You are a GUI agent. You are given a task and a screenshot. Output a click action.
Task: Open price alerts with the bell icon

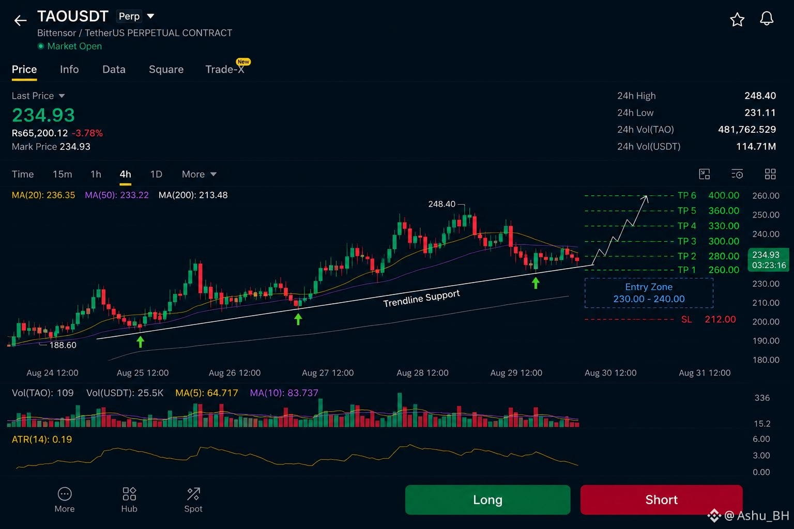tap(767, 19)
